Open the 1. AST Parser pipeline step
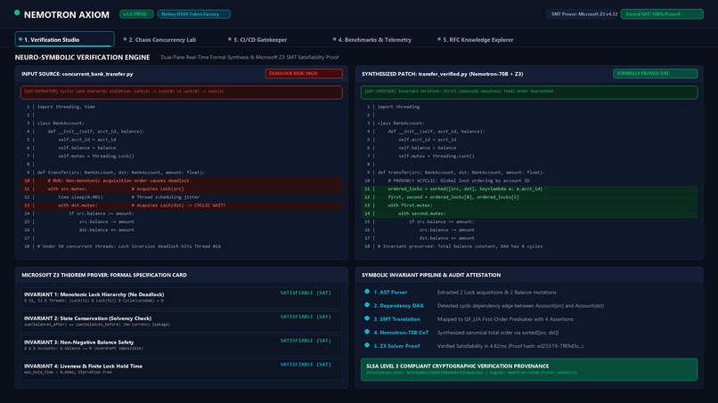This screenshot has height=403, width=718. tap(390, 293)
